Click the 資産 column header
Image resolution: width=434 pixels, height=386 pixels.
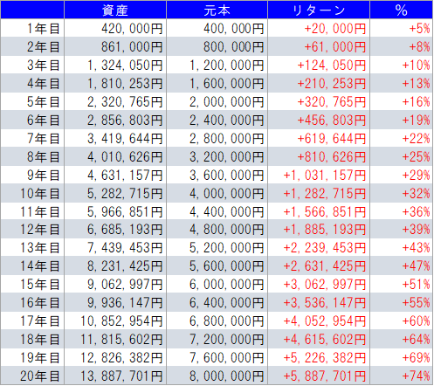[x=115, y=10]
